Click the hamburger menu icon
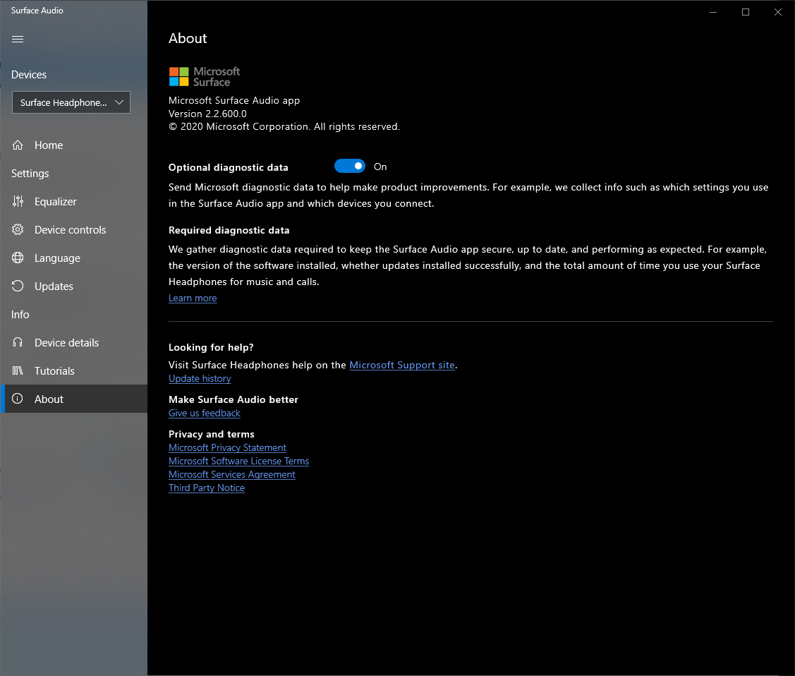Image resolution: width=795 pixels, height=676 pixels. point(18,40)
